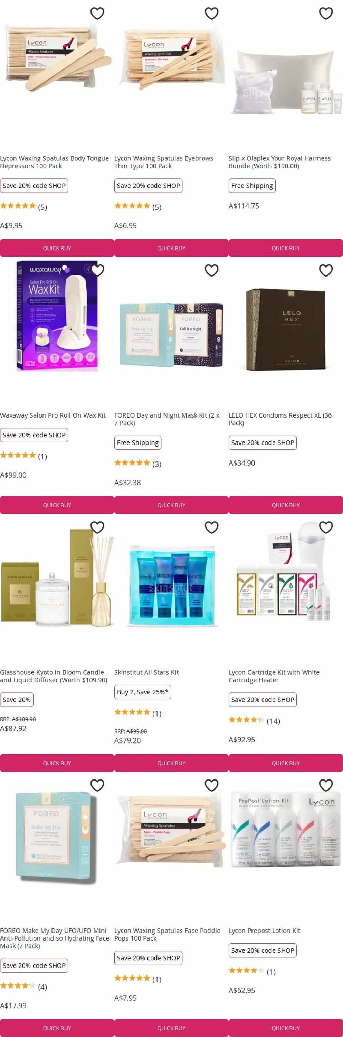Save FOREO Day and Night Mask Kit to wishlist
343x1037 pixels.
(x=211, y=270)
